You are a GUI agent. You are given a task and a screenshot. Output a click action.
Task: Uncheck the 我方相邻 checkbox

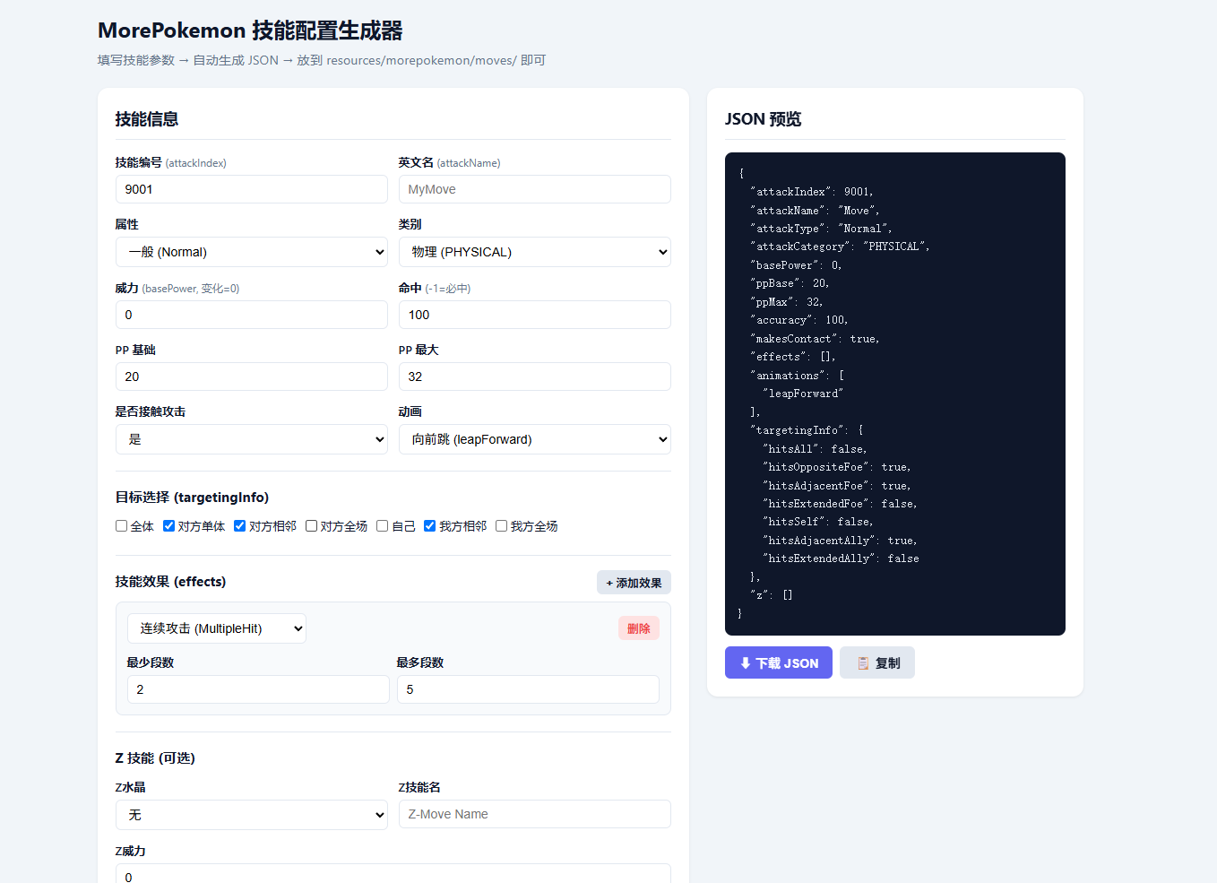click(429, 526)
